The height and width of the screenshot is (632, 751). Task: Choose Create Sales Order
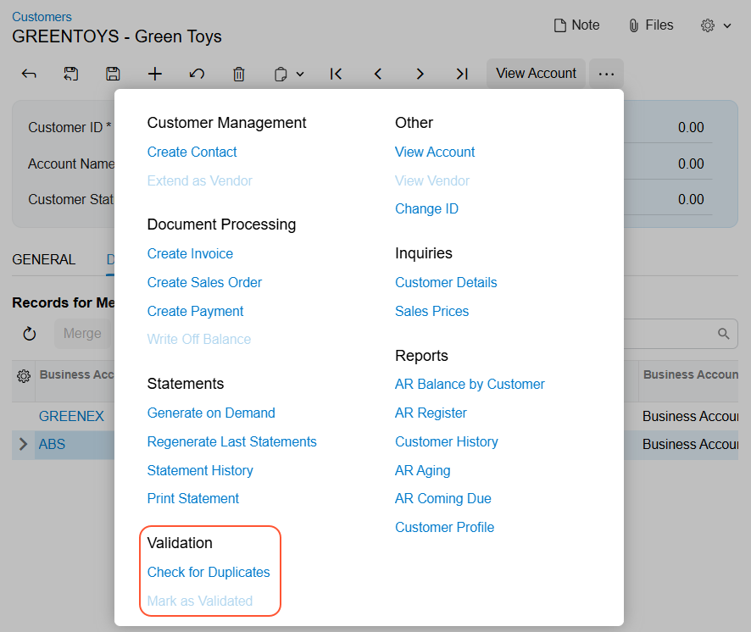[204, 282]
